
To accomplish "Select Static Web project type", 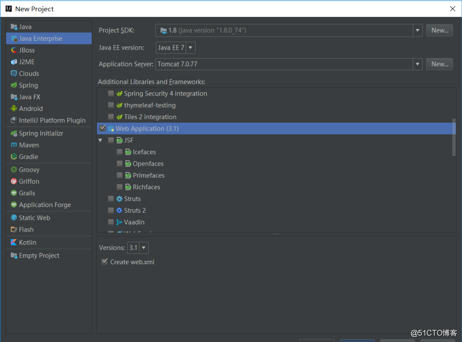I will (x=49, y=217).
